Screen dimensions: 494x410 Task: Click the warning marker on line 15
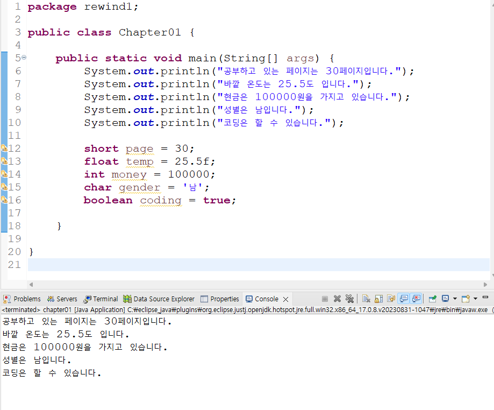[4, 187]
